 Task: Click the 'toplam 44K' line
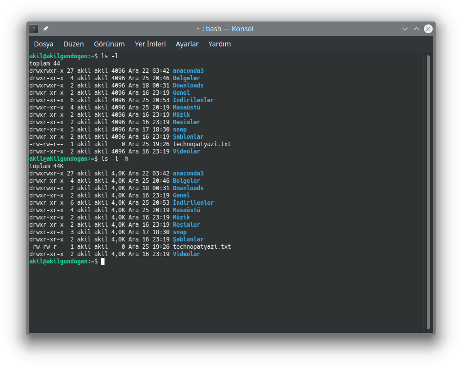(46, 166)
